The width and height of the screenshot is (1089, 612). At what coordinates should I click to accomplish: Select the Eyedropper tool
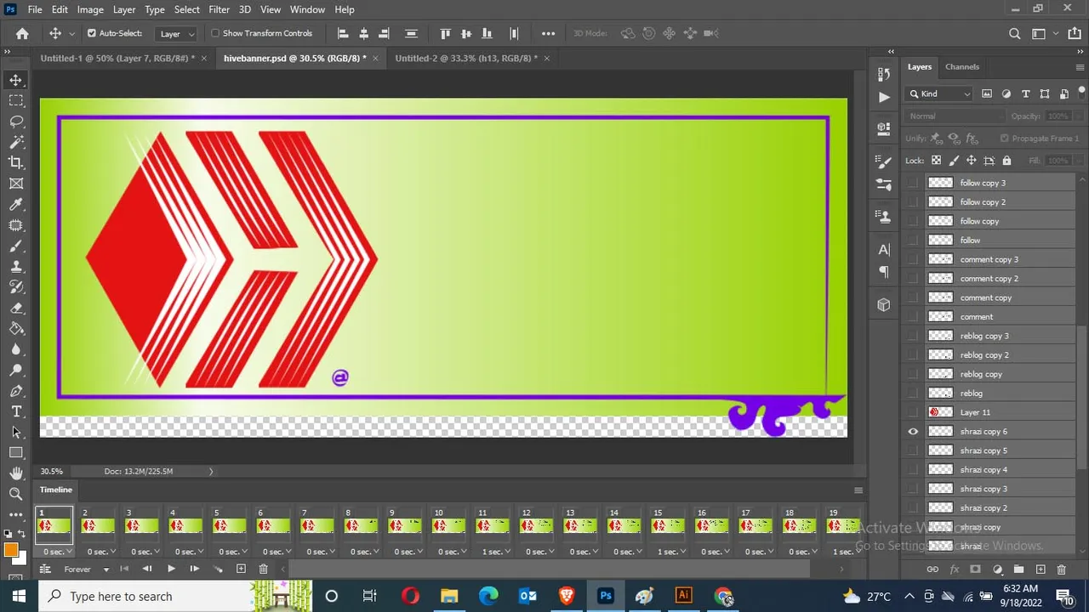tap(16, 204)
